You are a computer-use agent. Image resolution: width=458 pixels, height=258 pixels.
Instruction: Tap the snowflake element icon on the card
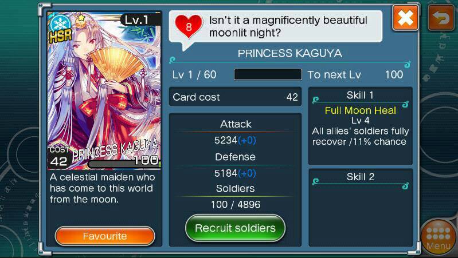tap(60, 23)
